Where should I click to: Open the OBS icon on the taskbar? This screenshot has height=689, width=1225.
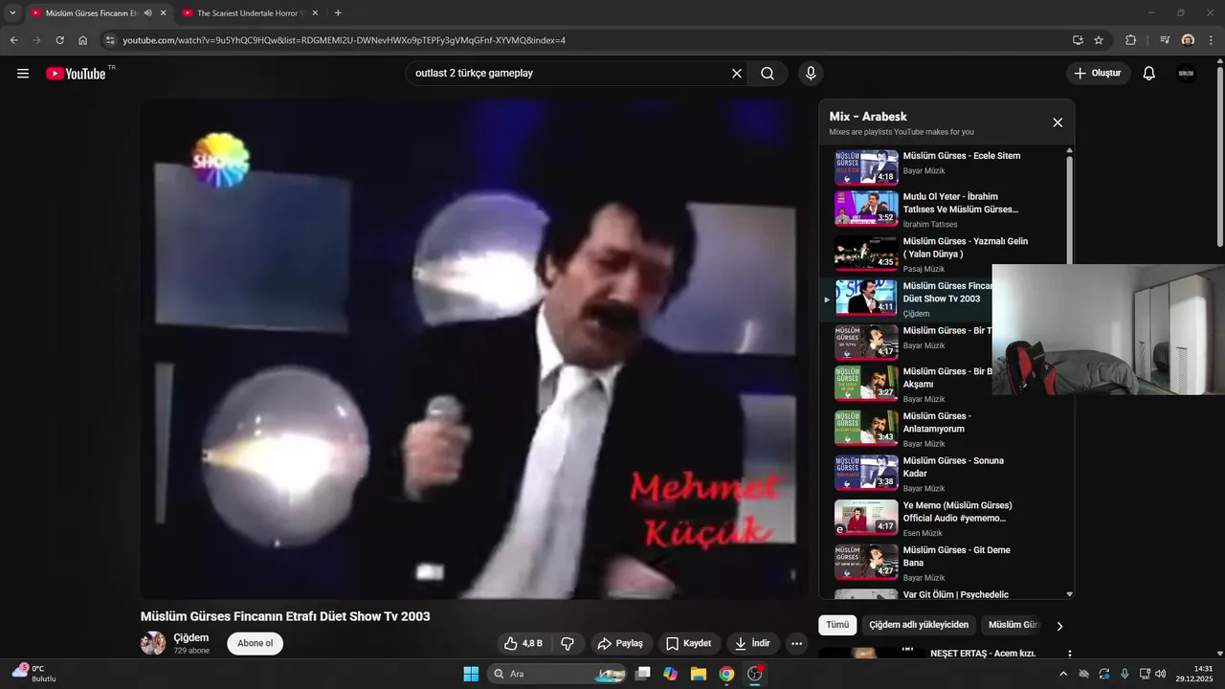pos(755,674)
